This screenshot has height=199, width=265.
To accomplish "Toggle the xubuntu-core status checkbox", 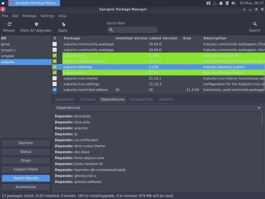I will coord(55,55).
